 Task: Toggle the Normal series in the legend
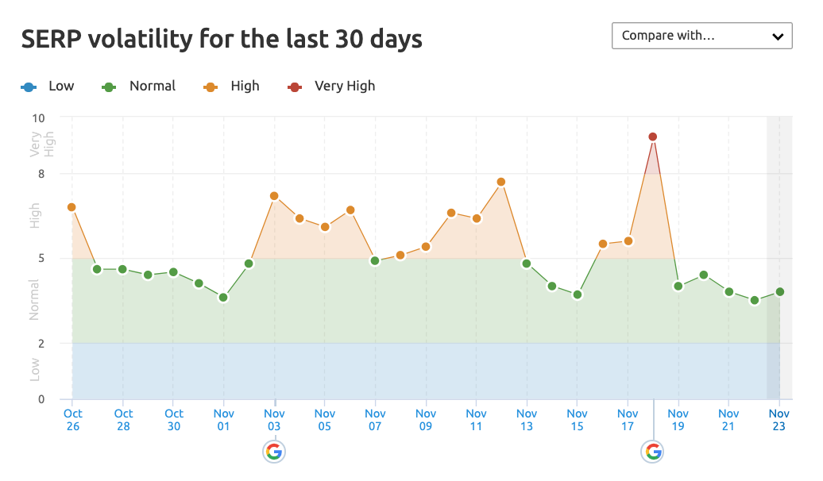click(140, 86)
